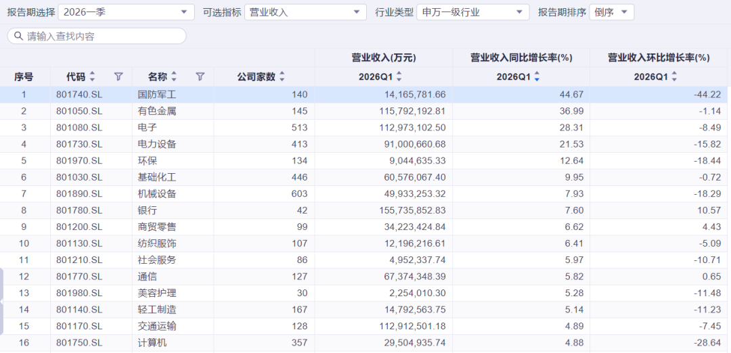
Task: Click the 通信 industry name
Action: pyautogui.click(x=148, y=277)
